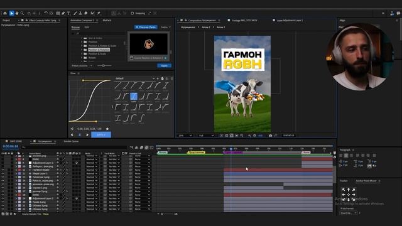Select the Eraser tool
Image resolution: width=402 pixels, height=226 pixels.
click(x=86, y=13)
